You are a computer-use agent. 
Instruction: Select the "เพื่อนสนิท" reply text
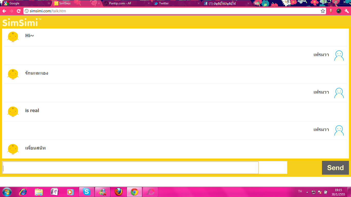pyautogui.click(x=35, y=148)
